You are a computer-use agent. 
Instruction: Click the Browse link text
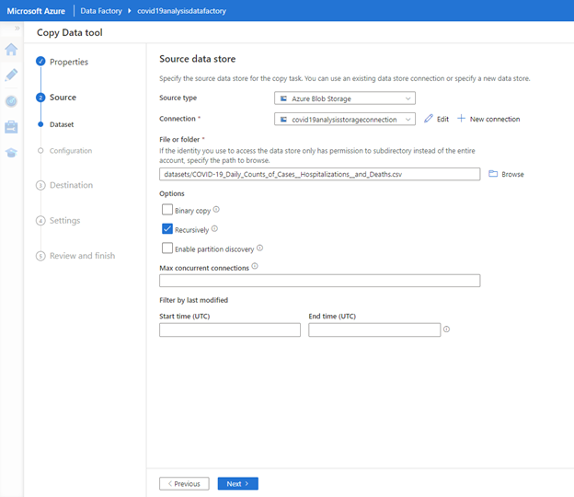tap(512, 174)
